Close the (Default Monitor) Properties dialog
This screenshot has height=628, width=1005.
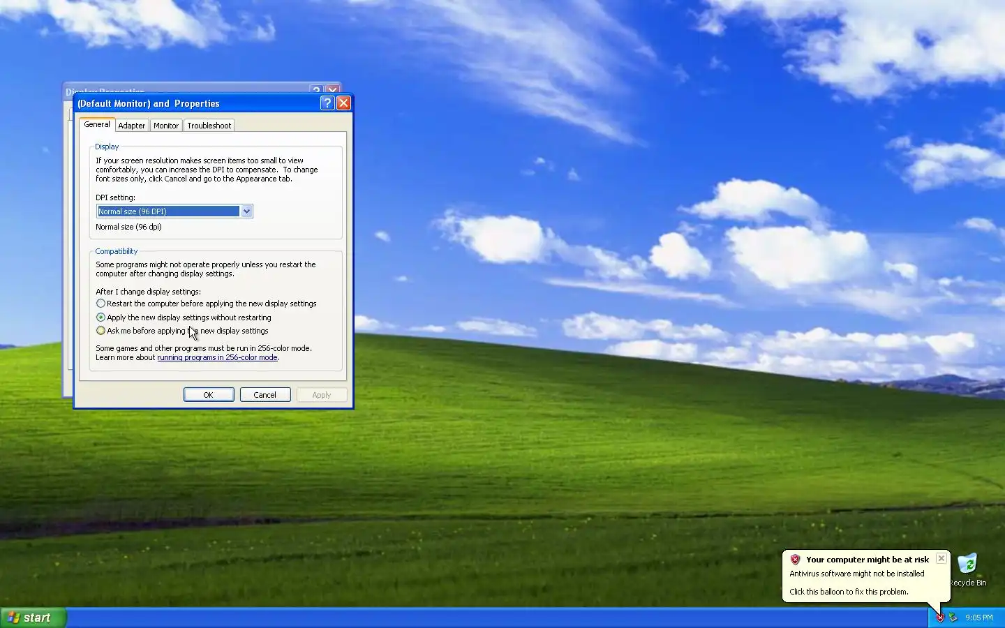pos(343,103)
